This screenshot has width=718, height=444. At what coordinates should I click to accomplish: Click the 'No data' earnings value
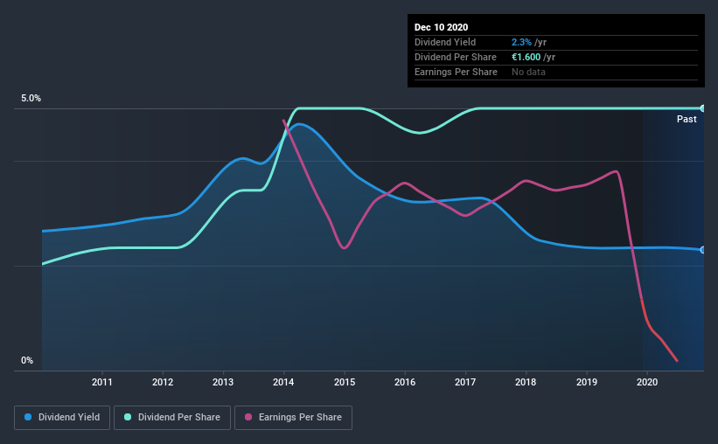pos(528,72)
